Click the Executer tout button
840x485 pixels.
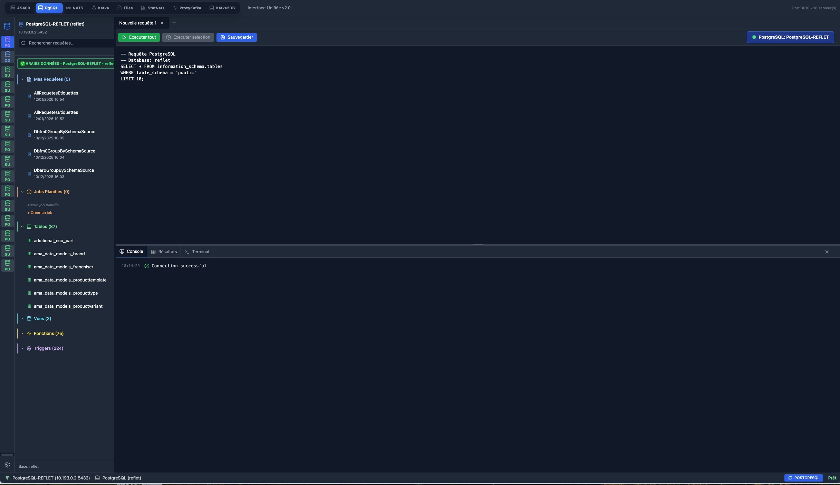139,37
